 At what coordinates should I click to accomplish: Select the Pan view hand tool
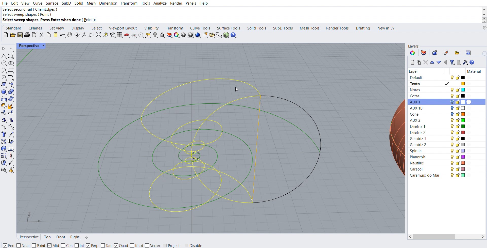[x=69, y=35]
